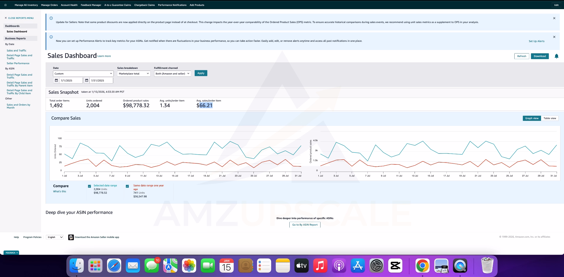564x277 pixels.
Task: Click the Apply button
Action: (x=201, y=73)
